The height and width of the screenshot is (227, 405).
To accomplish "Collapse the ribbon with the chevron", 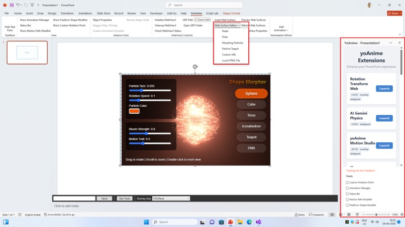I will [400, 35].
